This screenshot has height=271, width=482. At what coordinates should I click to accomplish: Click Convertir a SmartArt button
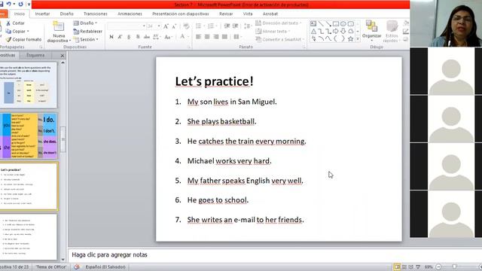(279, 39)
